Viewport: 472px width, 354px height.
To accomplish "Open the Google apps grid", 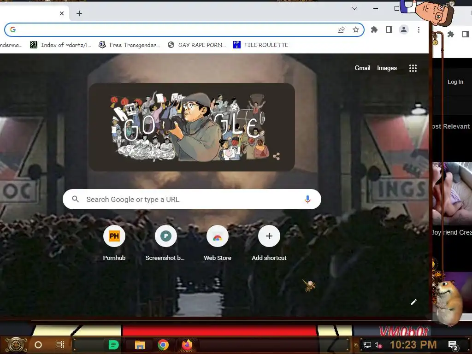I will pyautogui.click(x=413, y=68).
